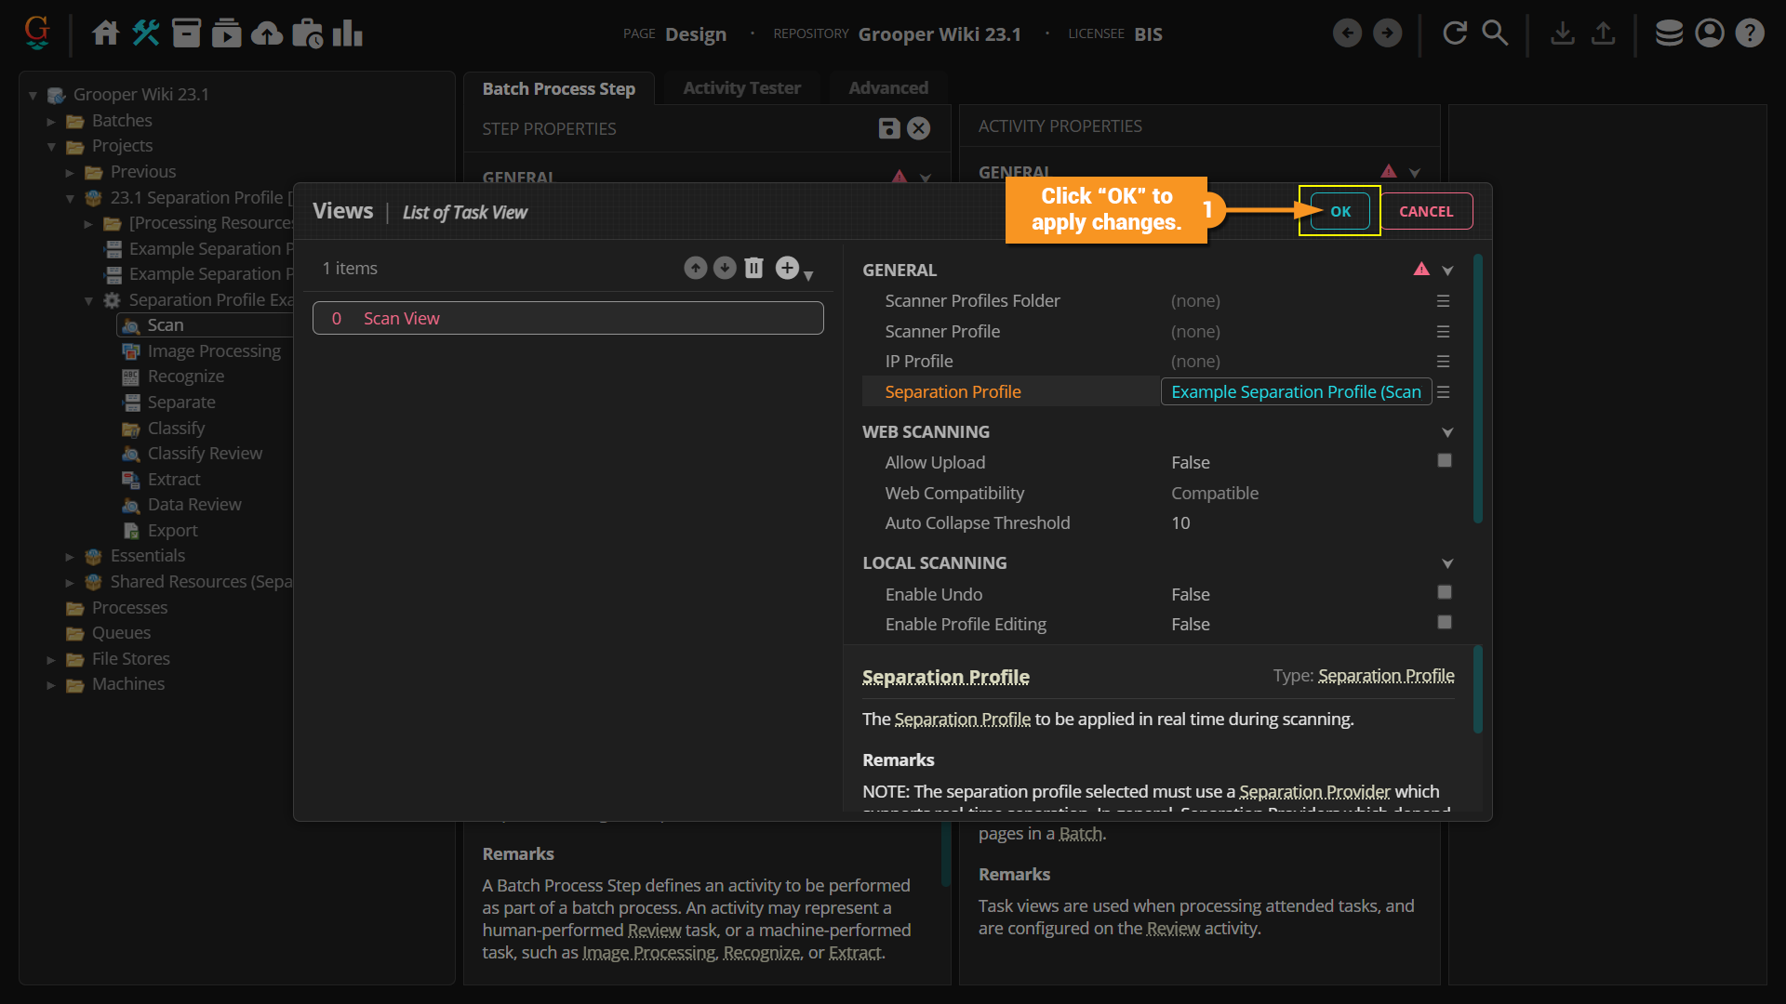Expand the Essentials project node
Viewport: 1786px width, 1004px height.
tap(70, 556)
